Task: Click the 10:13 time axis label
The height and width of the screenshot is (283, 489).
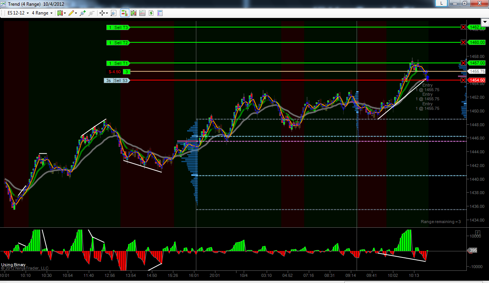Action: pyautogui.click(x=414, y=275)
